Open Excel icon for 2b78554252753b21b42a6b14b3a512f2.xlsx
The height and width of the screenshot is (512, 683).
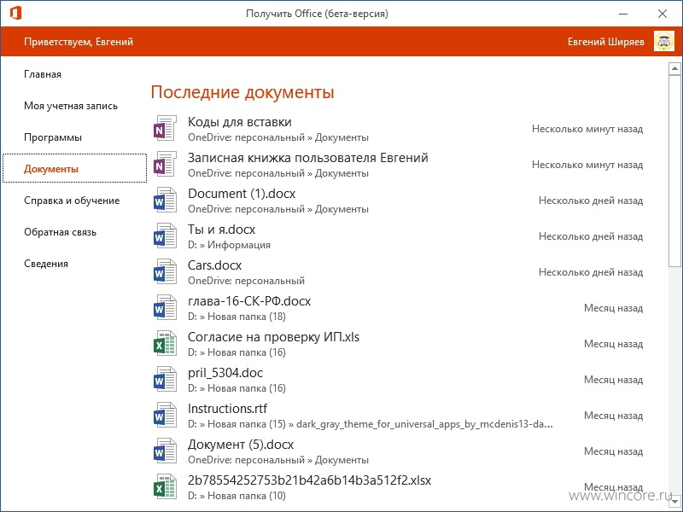click(165, 486)
